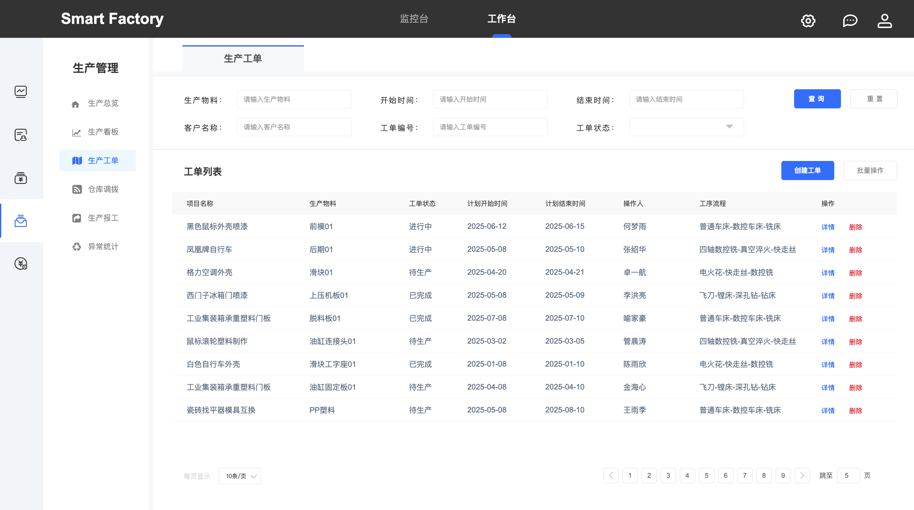
Task: Open the document user sidebar icon
Action: [21, 135]
